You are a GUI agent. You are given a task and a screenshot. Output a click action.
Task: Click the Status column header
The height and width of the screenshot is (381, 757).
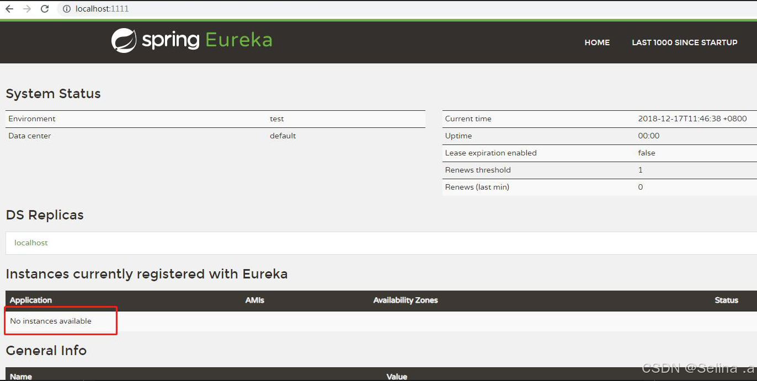pos(726,300)
